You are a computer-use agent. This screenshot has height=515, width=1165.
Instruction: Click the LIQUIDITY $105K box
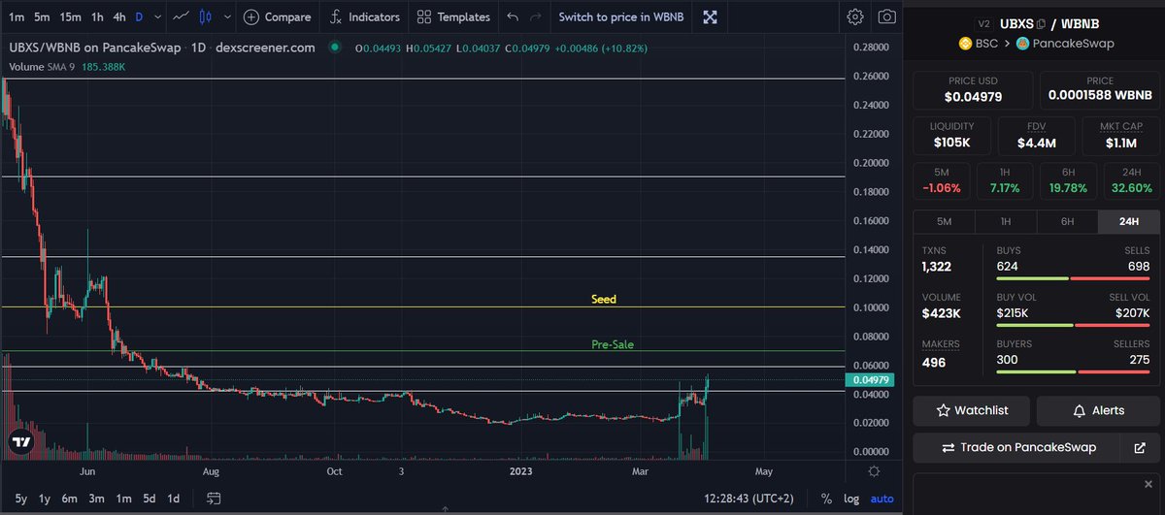(950, 135)
